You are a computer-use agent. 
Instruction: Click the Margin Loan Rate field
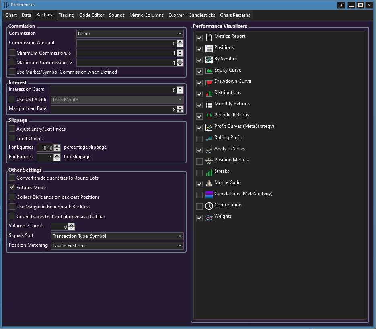point(113,109)
